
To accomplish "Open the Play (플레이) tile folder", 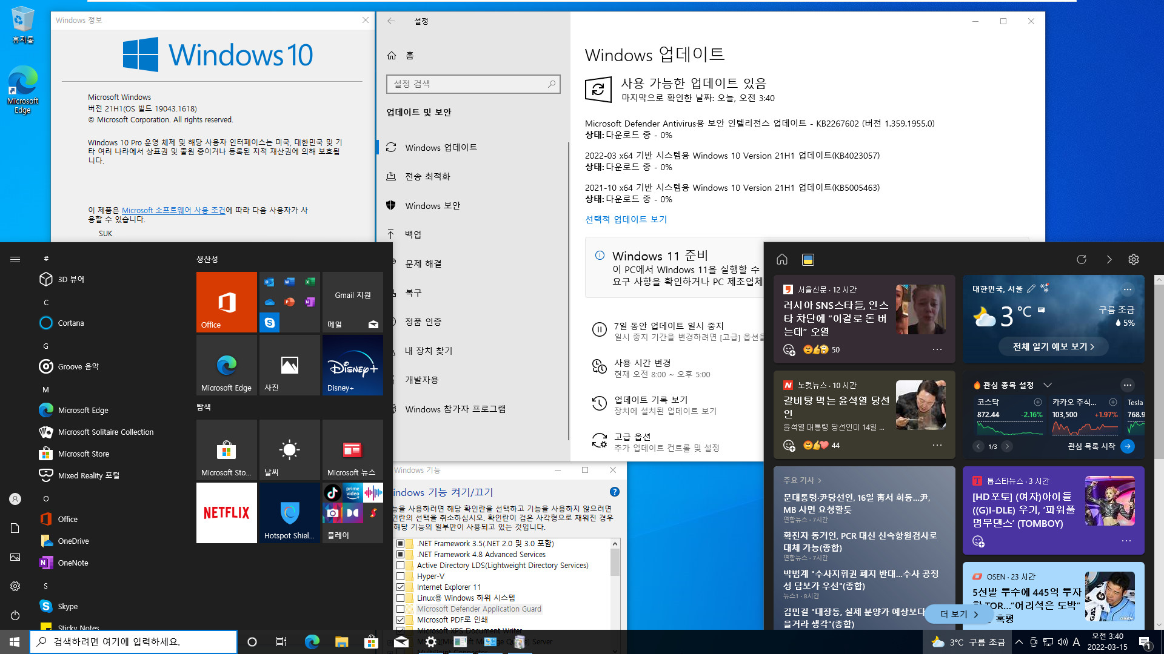I will [352, 512].
